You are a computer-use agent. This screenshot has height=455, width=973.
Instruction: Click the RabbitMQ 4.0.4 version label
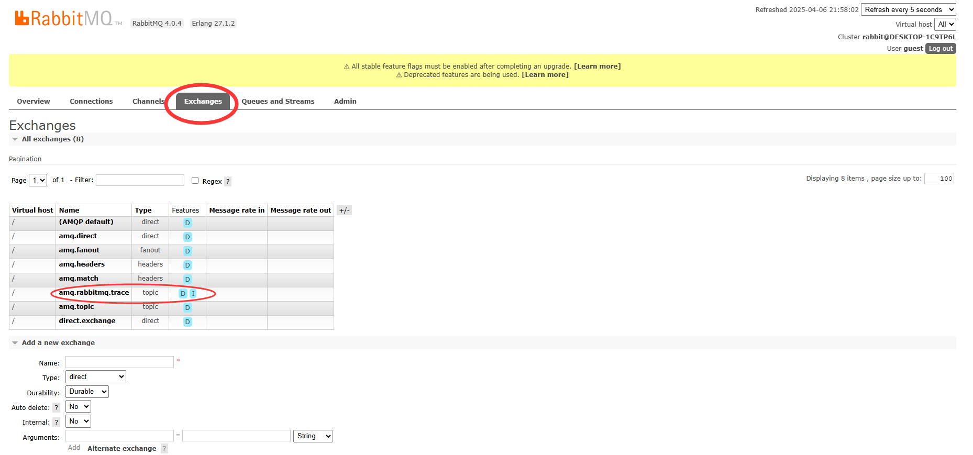tap(157, 23)
